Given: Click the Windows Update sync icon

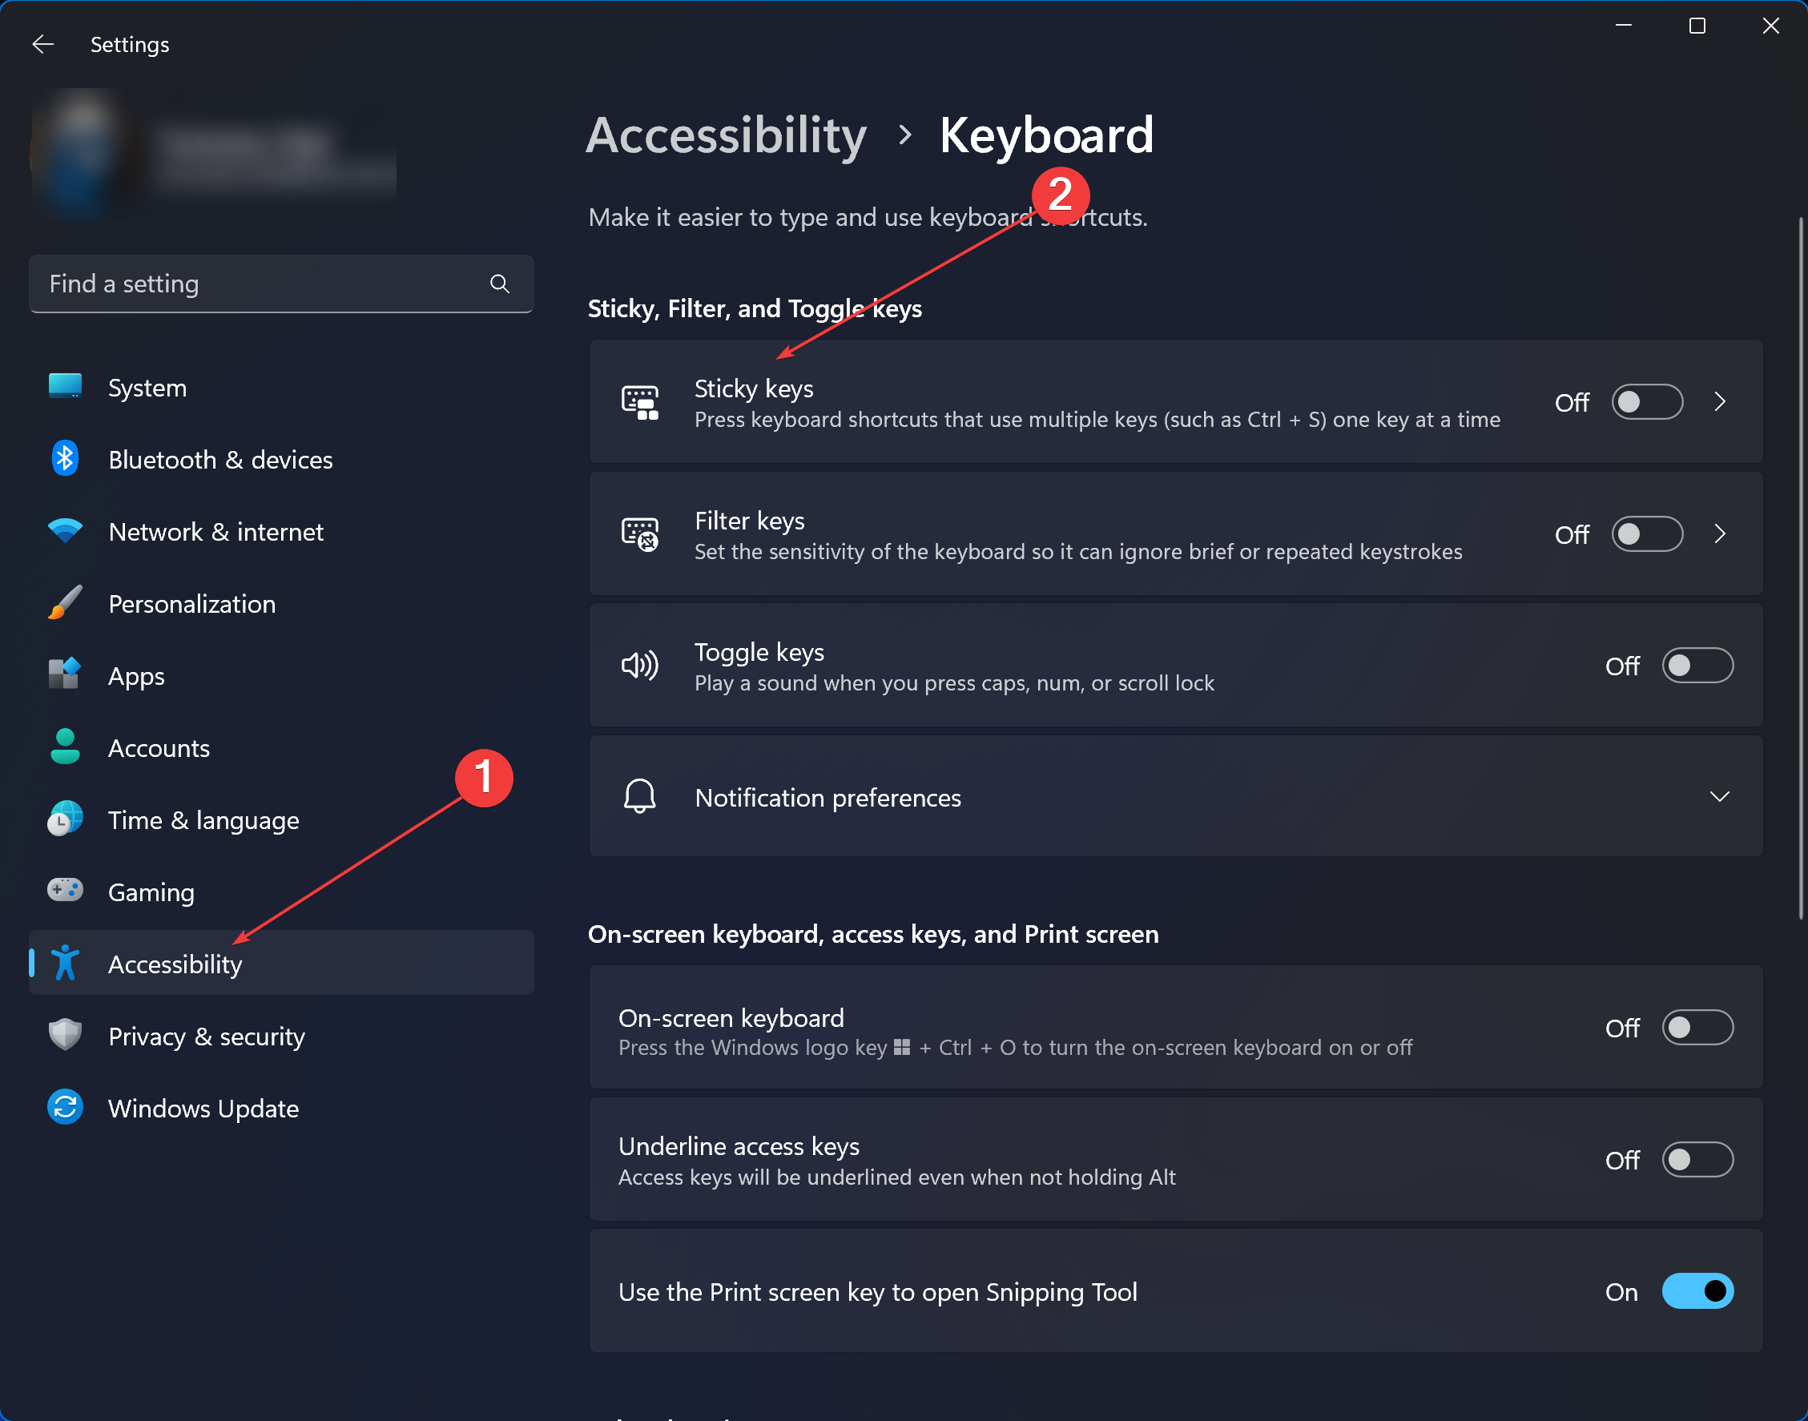Looking at the screenshot, I should (x=65, y=1107).
